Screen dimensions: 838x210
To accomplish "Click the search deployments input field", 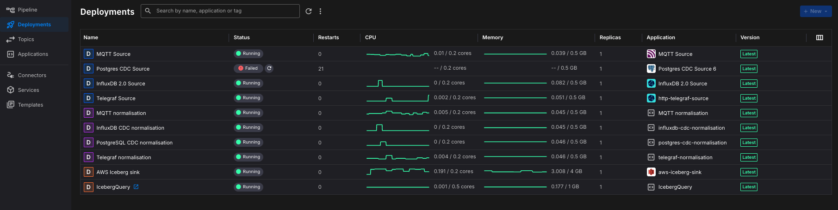I will pyautogui.click(x=220, y=11).
